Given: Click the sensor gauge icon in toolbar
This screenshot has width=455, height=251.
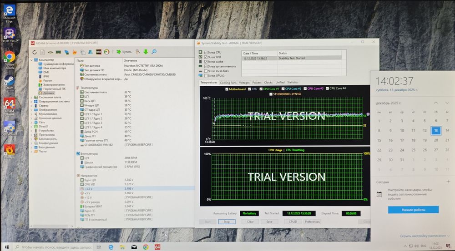Looking at the screenshot, I should click(x=107, y=52).
